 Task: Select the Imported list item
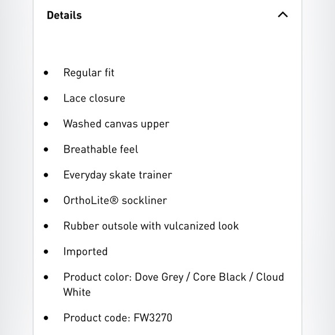(85, 252)
